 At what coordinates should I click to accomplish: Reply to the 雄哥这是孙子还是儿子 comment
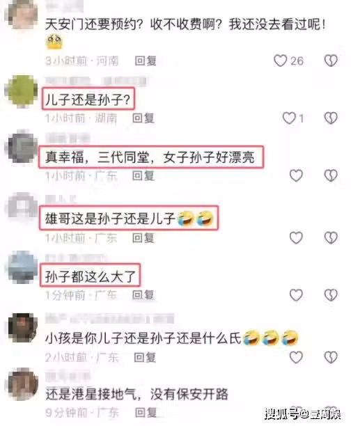pyautogui.click(x=143, y=238)
